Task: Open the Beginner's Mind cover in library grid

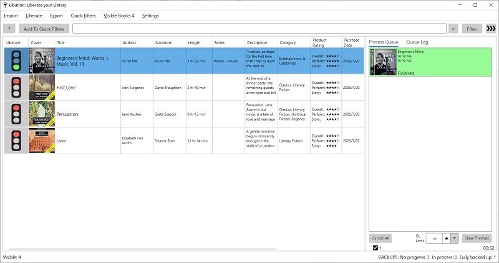Action: (42, 61)
